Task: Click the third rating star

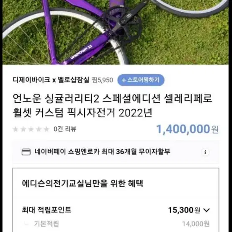Action: coord(31,129)
